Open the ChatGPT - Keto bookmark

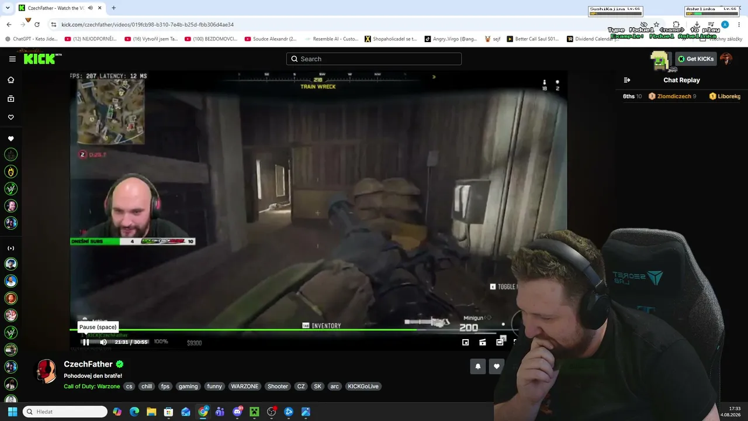pyautogui.click(x=32, y=39)
